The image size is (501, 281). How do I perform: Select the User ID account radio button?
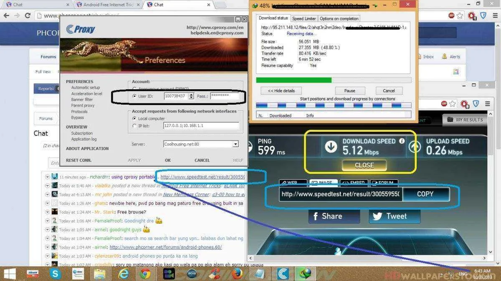pos(134,96)
